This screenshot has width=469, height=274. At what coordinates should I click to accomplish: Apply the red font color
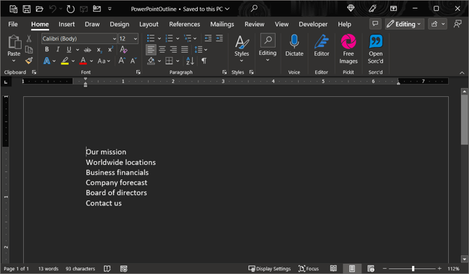[x=83, y=61]
